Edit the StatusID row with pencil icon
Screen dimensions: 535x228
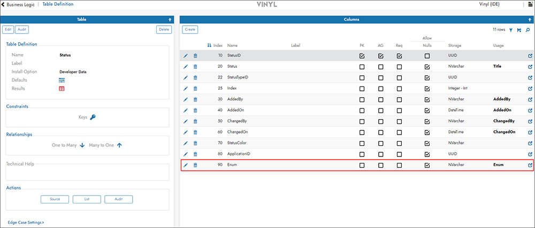tap(186, 56)
